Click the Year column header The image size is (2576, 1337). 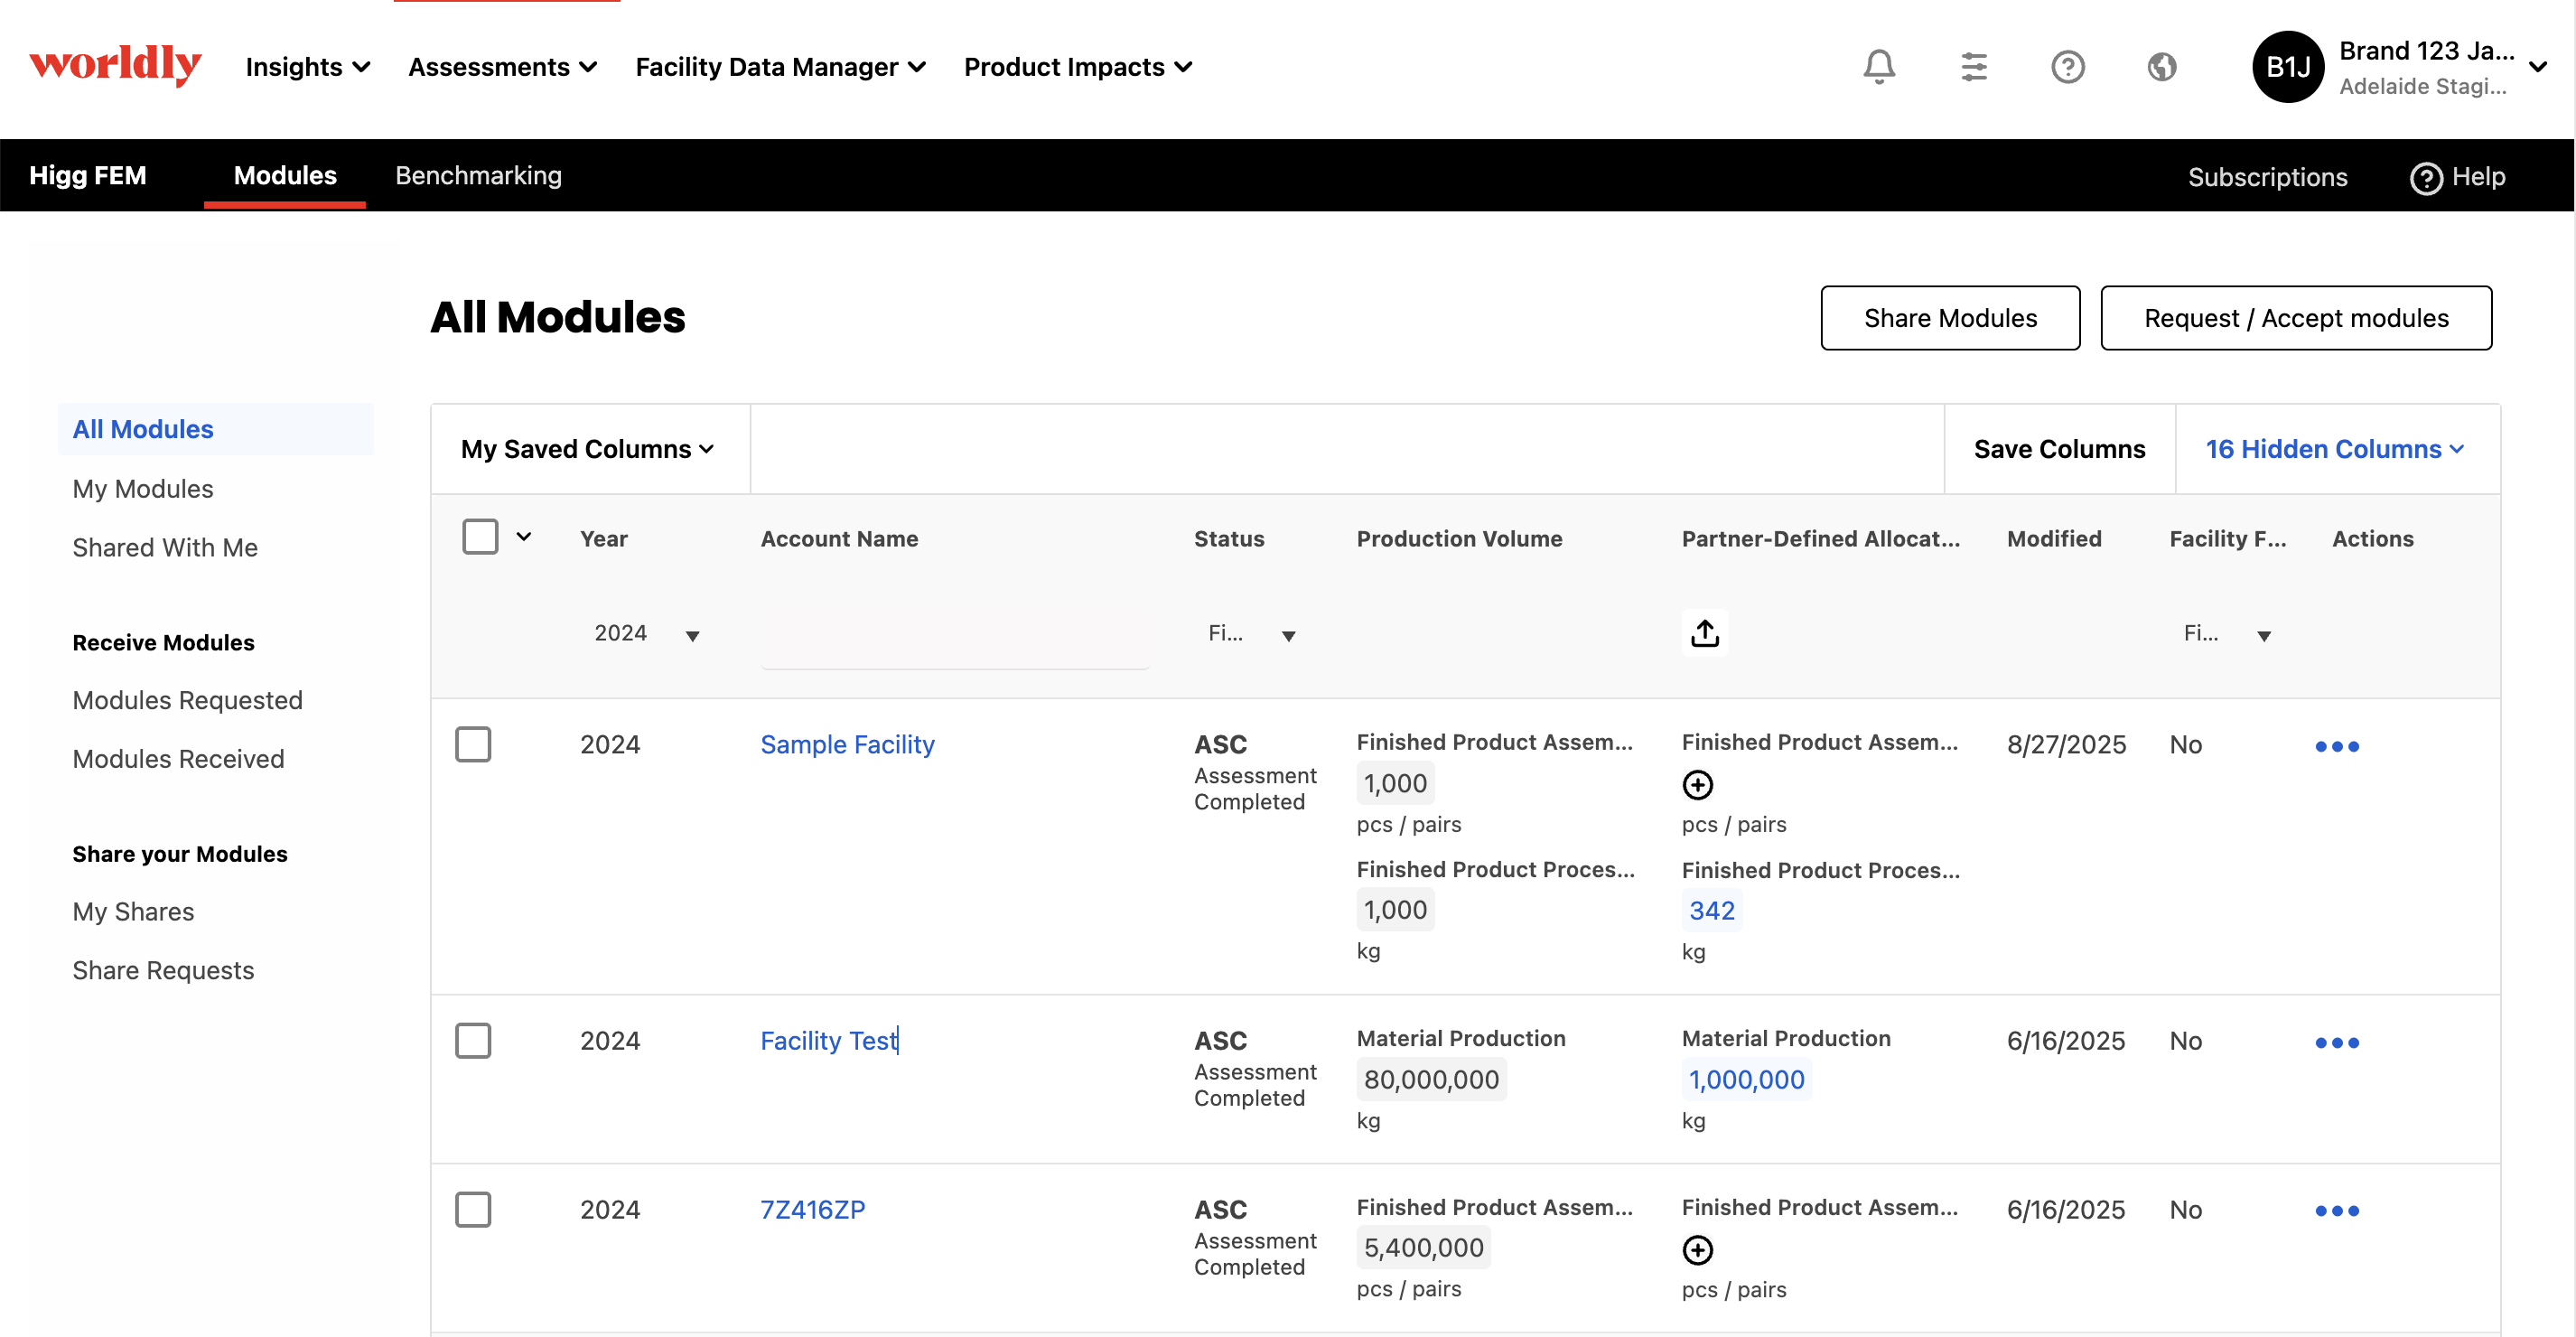coord(604,539)
